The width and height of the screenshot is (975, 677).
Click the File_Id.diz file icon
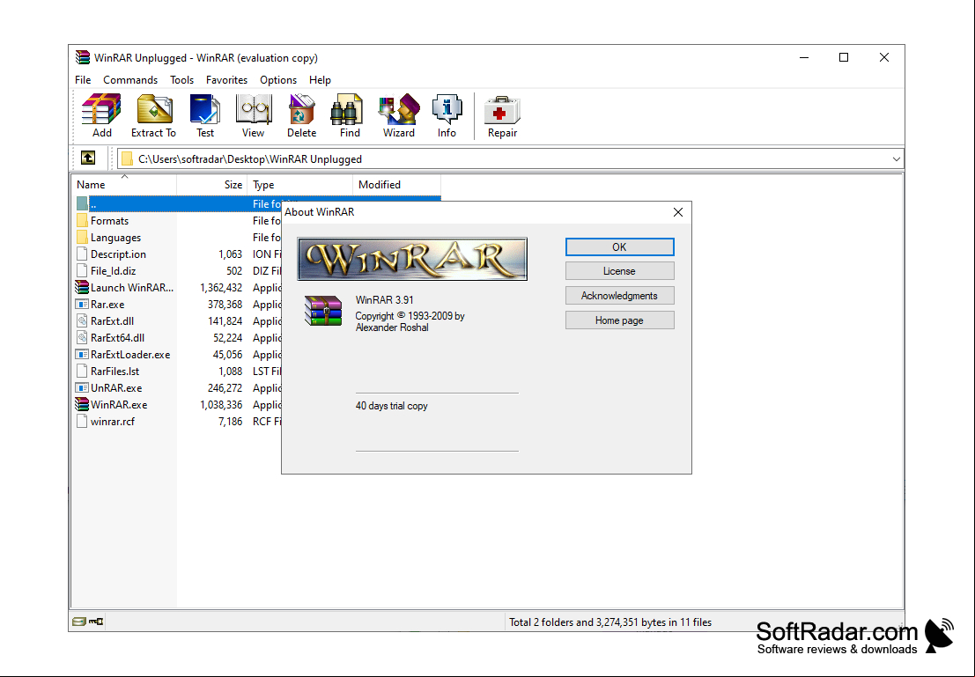[82, 271]
